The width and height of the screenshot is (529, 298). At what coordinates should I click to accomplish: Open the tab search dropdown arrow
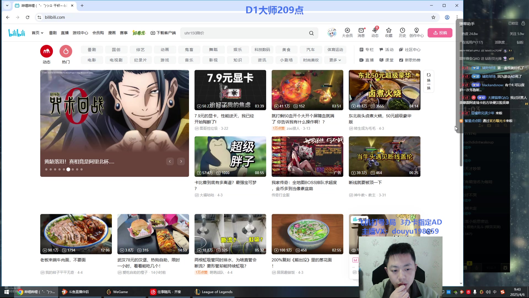click(x=7, y=6)
